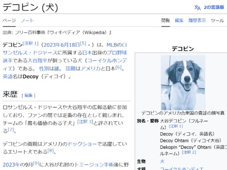Image resolution: width=227 pixels, height=170 pixels.
Task: Enlarge the Decoy dog visa photo
Action: [x=183, y=83]
